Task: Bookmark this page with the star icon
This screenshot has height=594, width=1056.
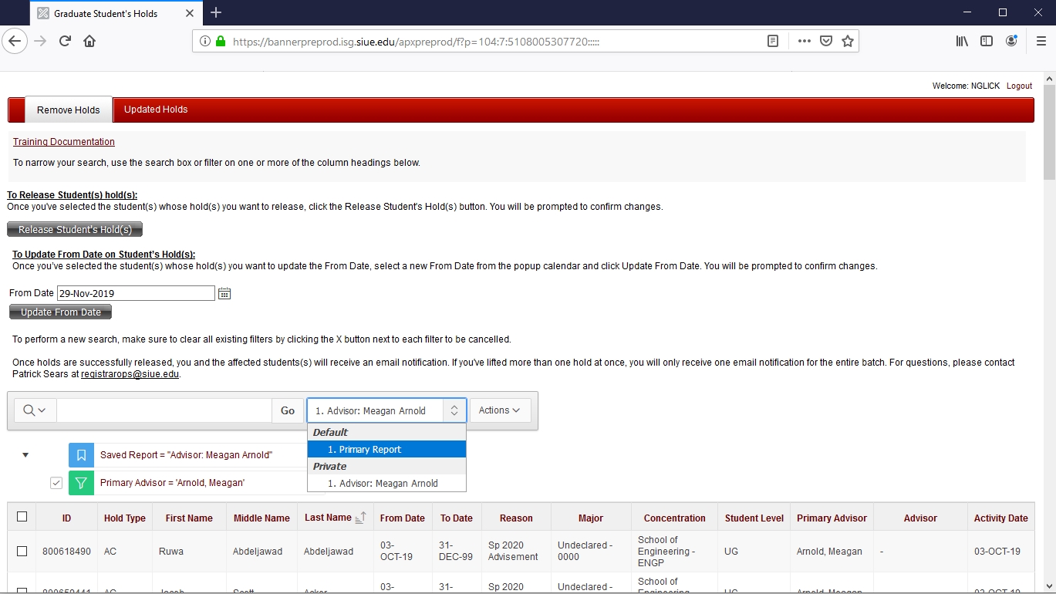Action: [x=848, y=42]
